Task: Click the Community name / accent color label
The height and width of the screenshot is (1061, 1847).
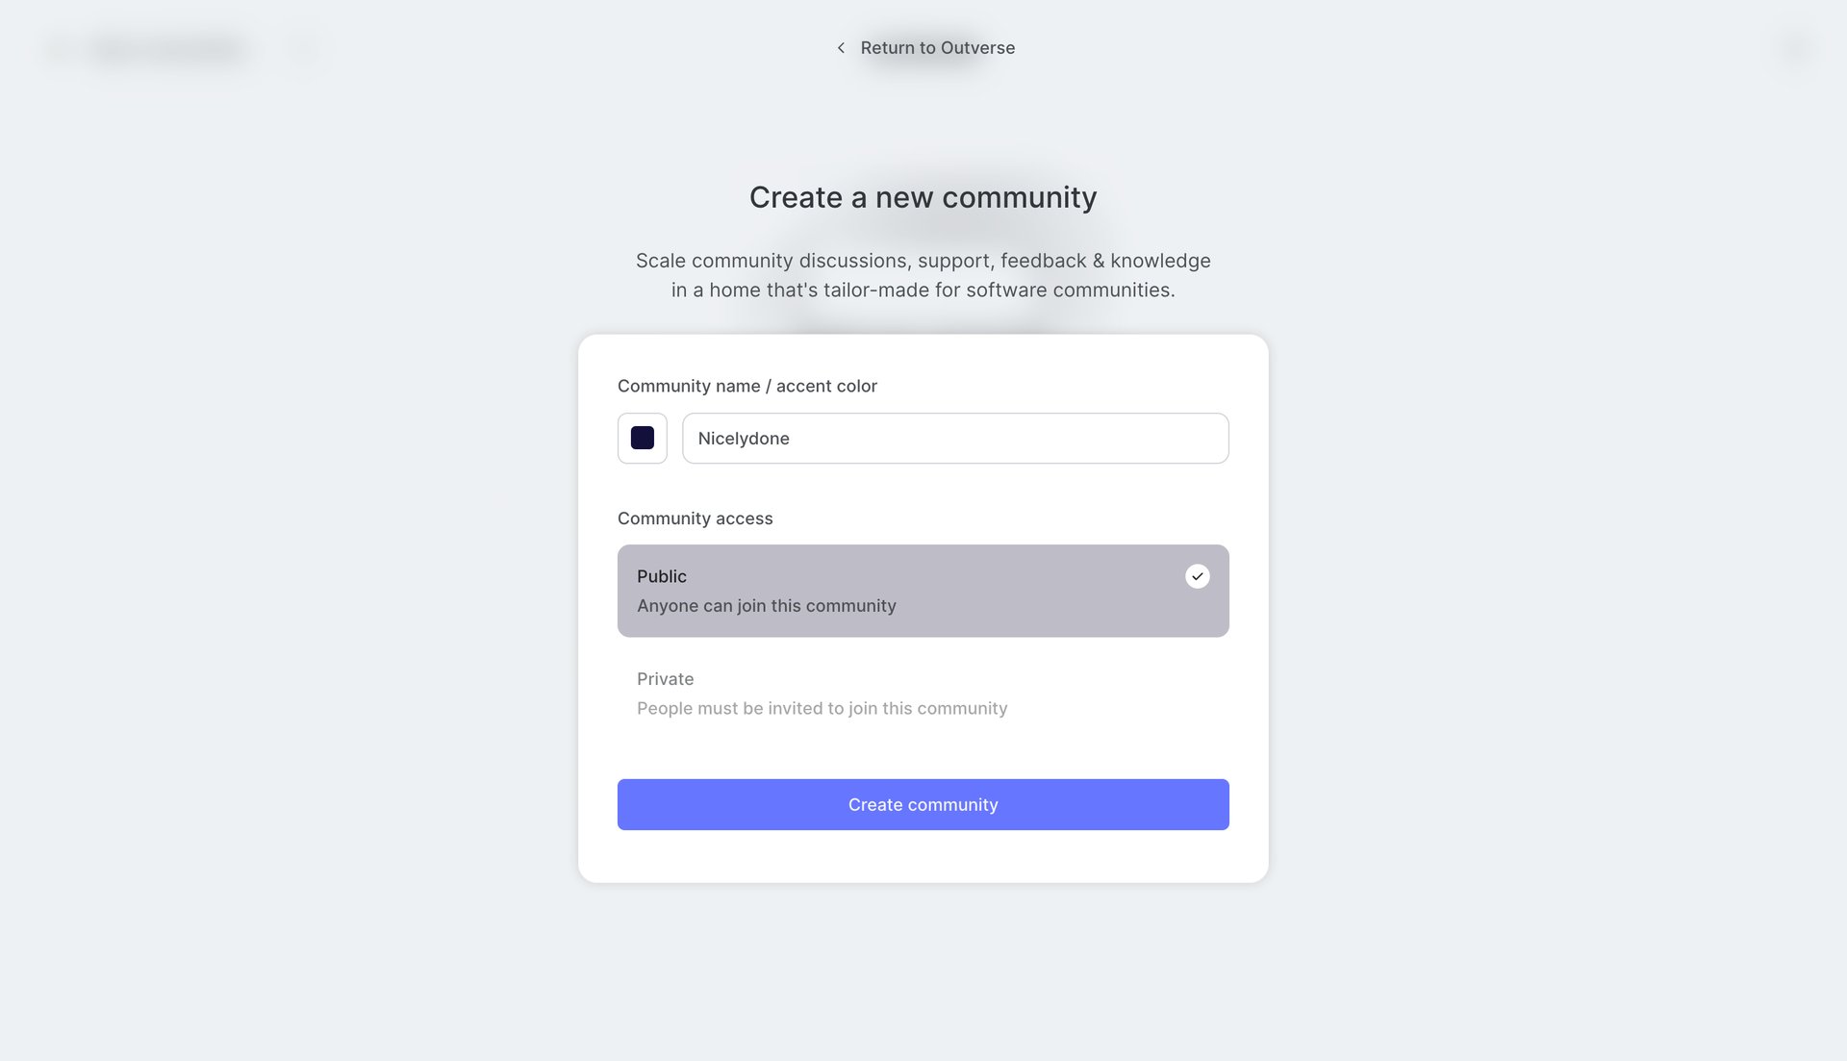Action: click(x=746, y=386)
